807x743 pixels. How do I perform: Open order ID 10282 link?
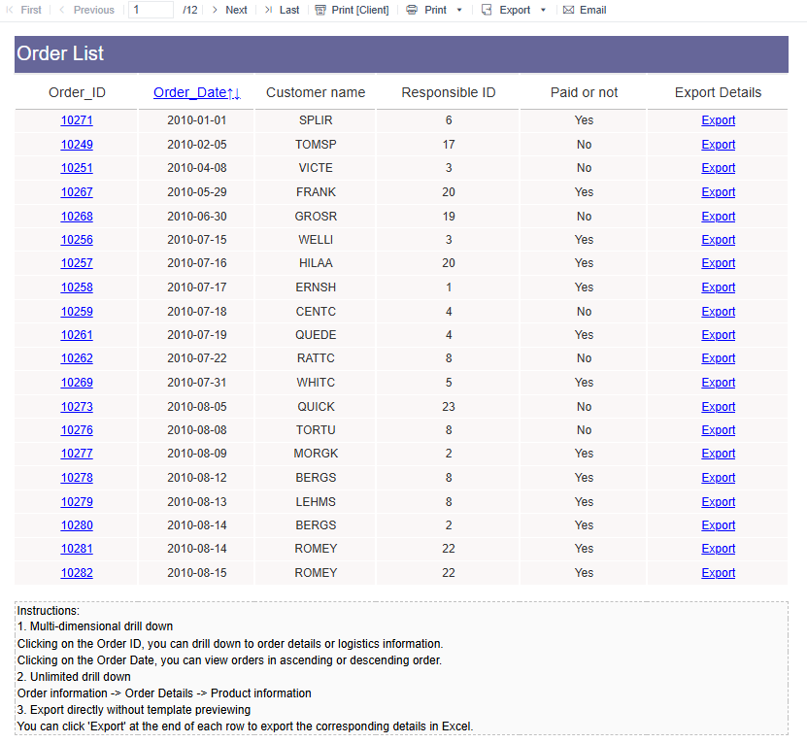[x=77, y=573]
